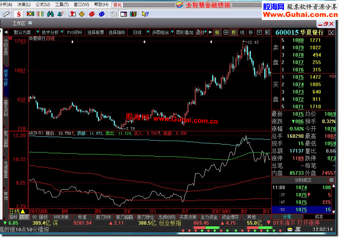Click the blue round logo icon

101,14
